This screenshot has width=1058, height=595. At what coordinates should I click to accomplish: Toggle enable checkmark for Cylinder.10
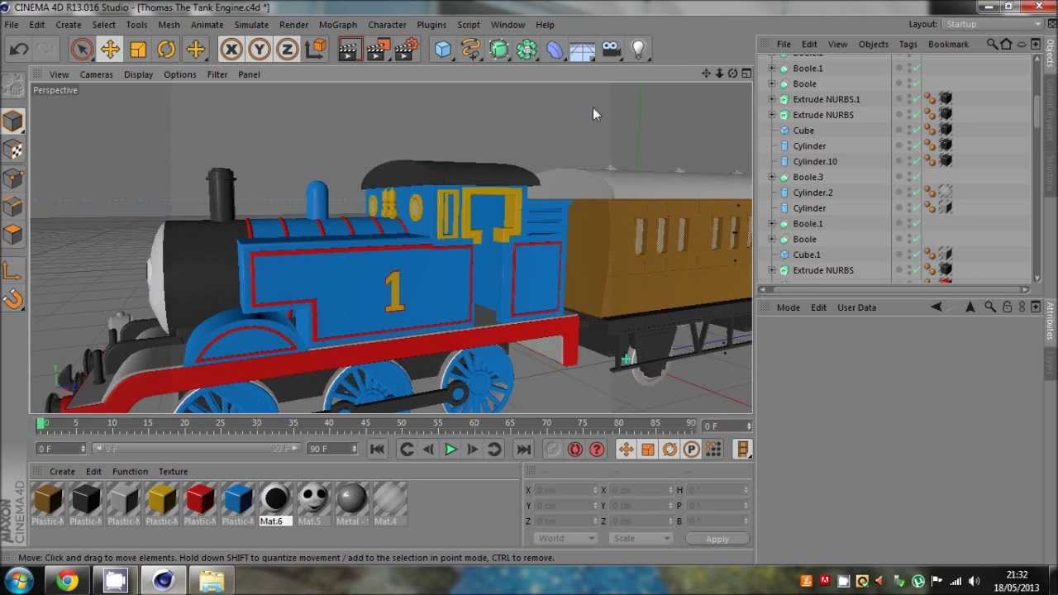(915, 162)
